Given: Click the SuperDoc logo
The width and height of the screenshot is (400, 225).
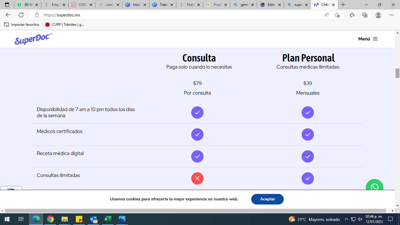Looking at the screenshot, I should click(33, 39).
